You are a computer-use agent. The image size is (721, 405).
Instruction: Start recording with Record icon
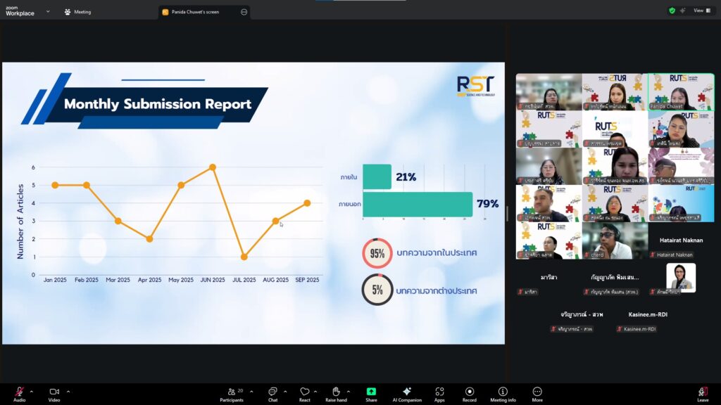point(469,392)
